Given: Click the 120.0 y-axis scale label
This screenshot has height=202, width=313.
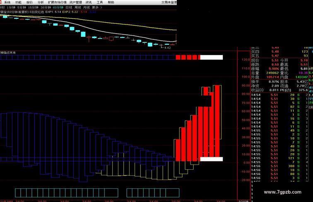Looking at the screenshot, I should pyautogui.click(x=246, y=60).
